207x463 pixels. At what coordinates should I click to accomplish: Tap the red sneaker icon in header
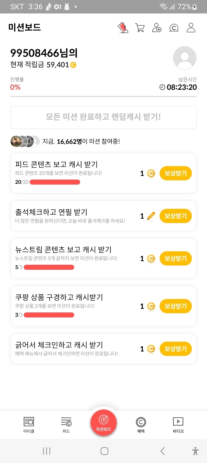[123, 28]
